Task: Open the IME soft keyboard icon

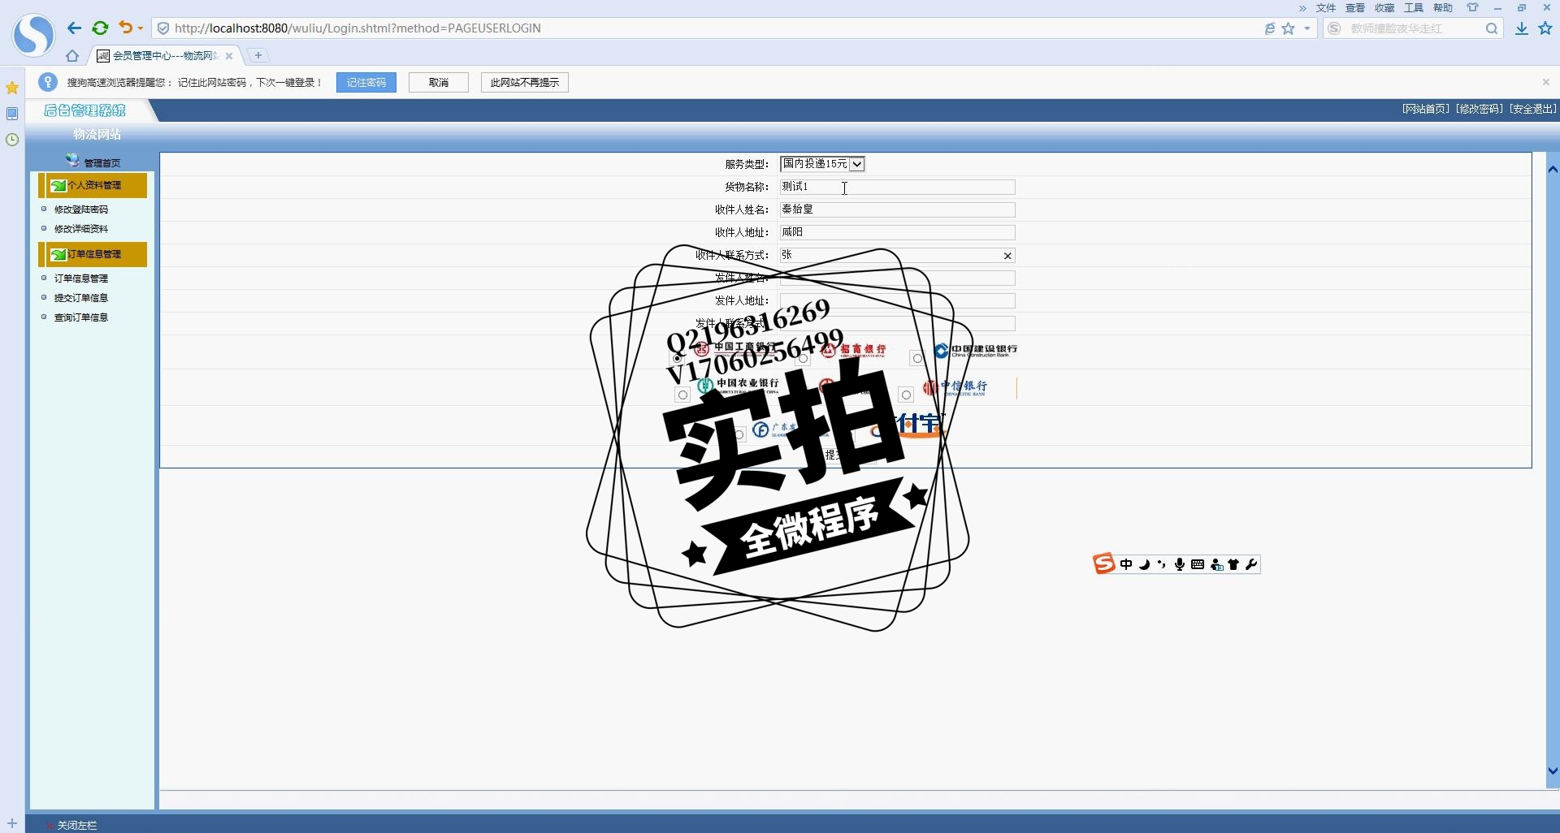Action: pyautogui.click(x=1198, y=564)
